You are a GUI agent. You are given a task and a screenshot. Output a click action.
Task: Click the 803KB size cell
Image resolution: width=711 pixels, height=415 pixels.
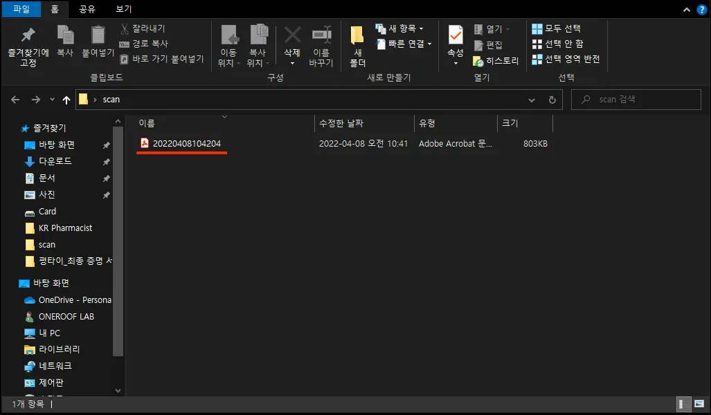535,144
